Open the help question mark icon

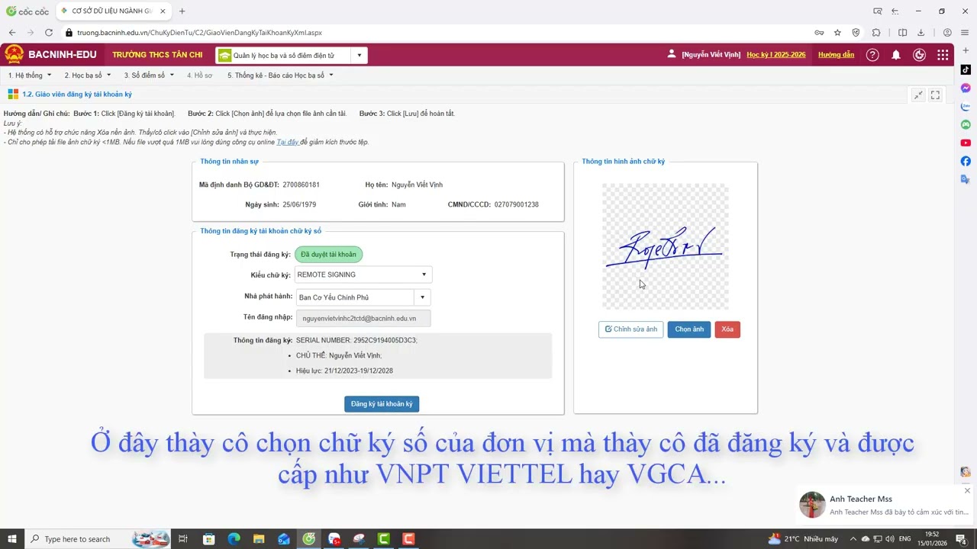(x=872, y=55)
